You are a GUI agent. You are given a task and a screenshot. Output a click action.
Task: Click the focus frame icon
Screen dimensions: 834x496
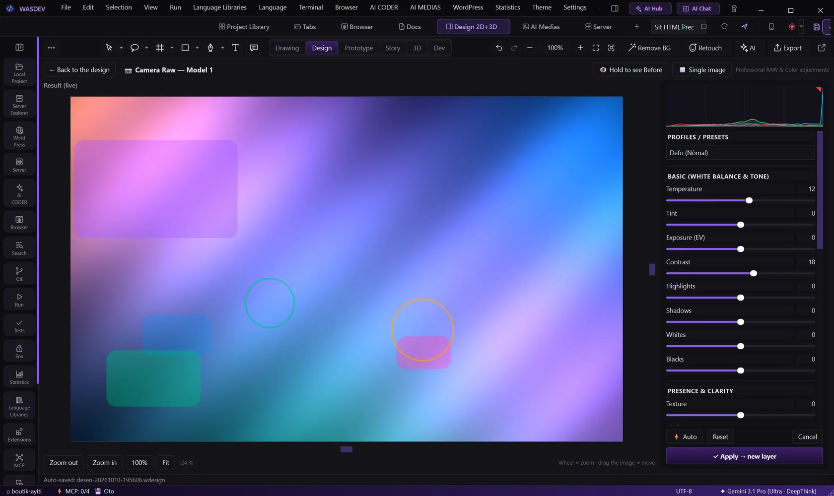coord(611,48)
